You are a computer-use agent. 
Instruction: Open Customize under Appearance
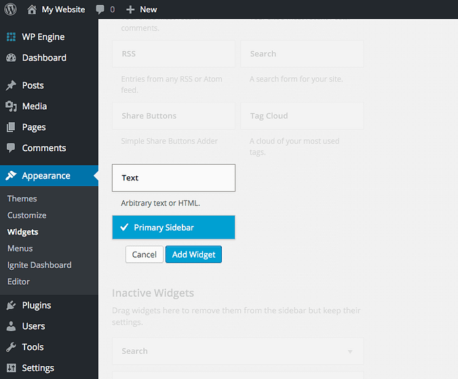pyautogui.click(x=27, y=216)
